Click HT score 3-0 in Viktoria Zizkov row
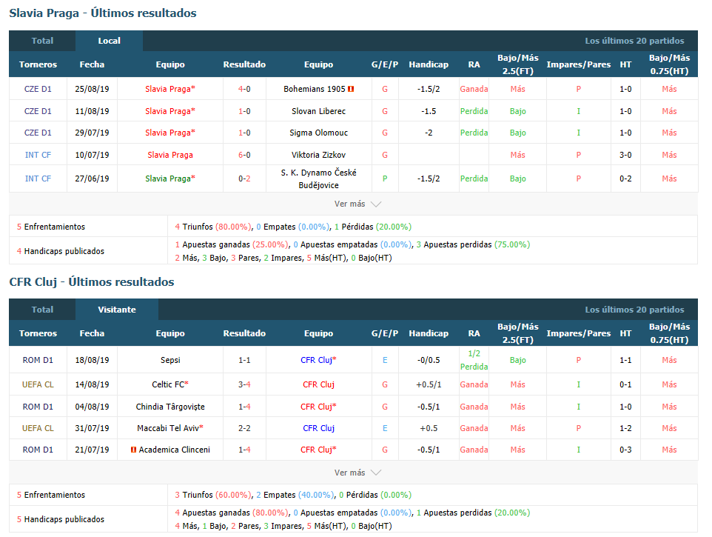Screen dimensions: 712x537 (625, 155)
